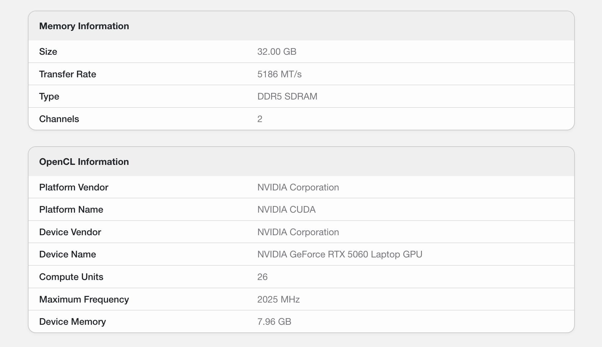The height and width of the screenshot is (347, 602).
Task: Click the NVIDIA GeForce RTX 5060 Laptop GPU text
Action: pyautogui.click(x=340, y=254)
